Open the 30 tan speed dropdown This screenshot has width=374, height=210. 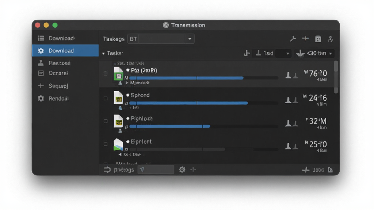(x=331, y=54)
